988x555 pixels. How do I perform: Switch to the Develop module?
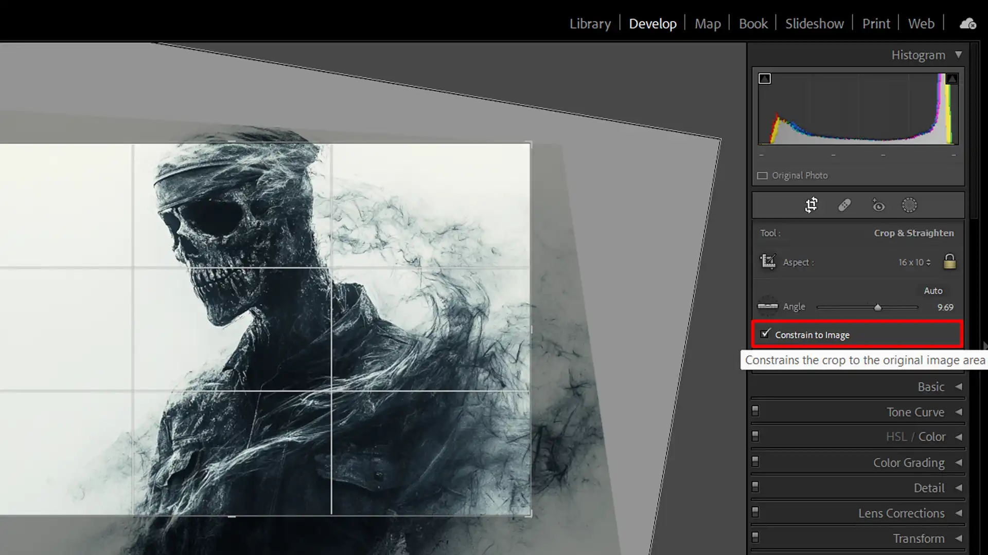pos(652,24)
